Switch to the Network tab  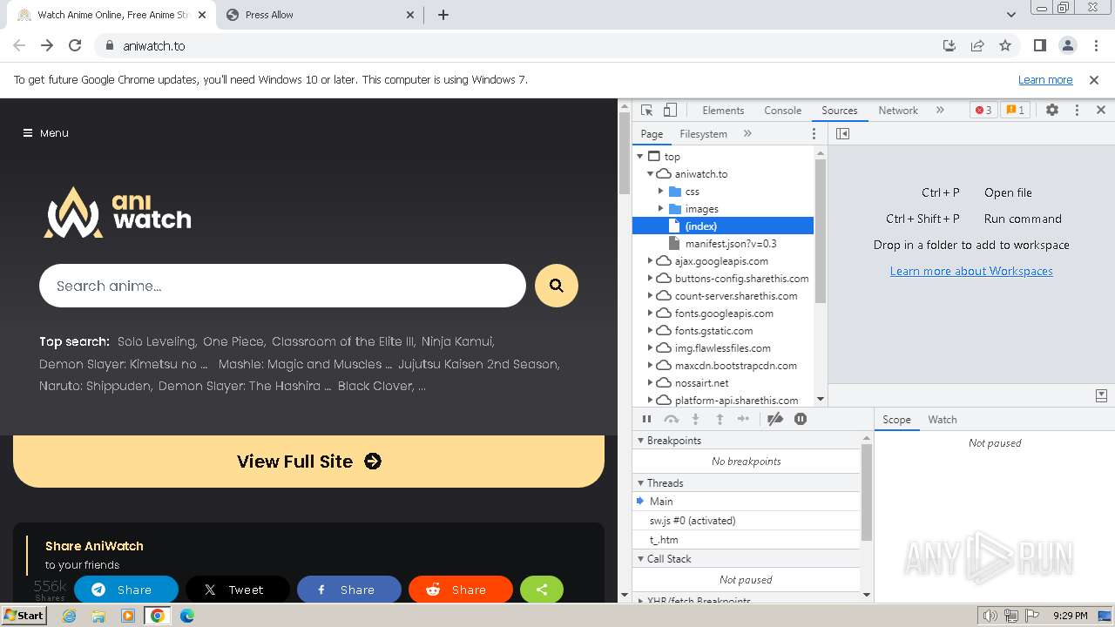point(898,111)
